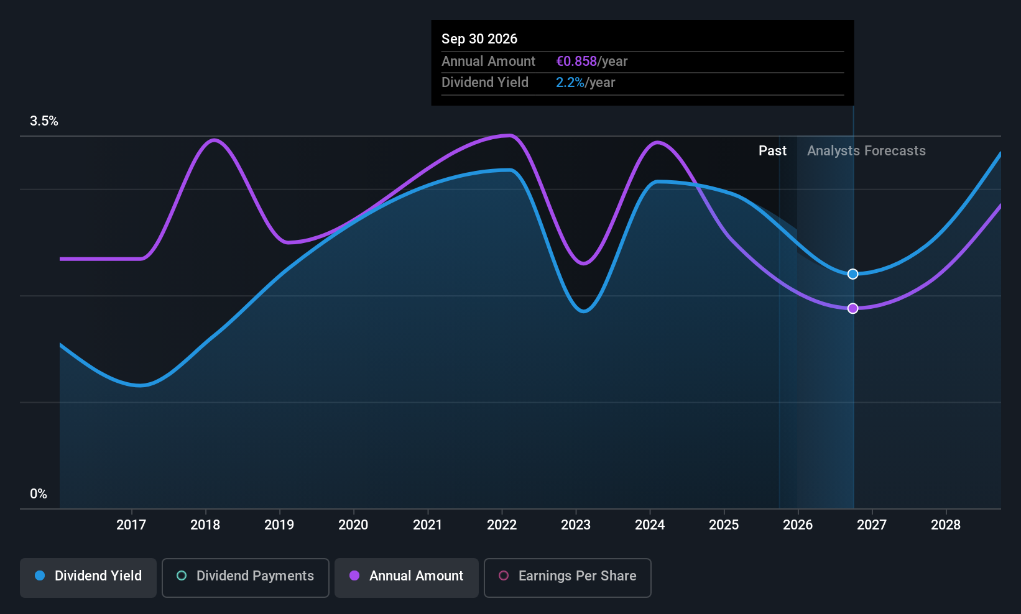Click the Past region label
The width and height of the screenshot is (1021, 614).
coord(772,151)
